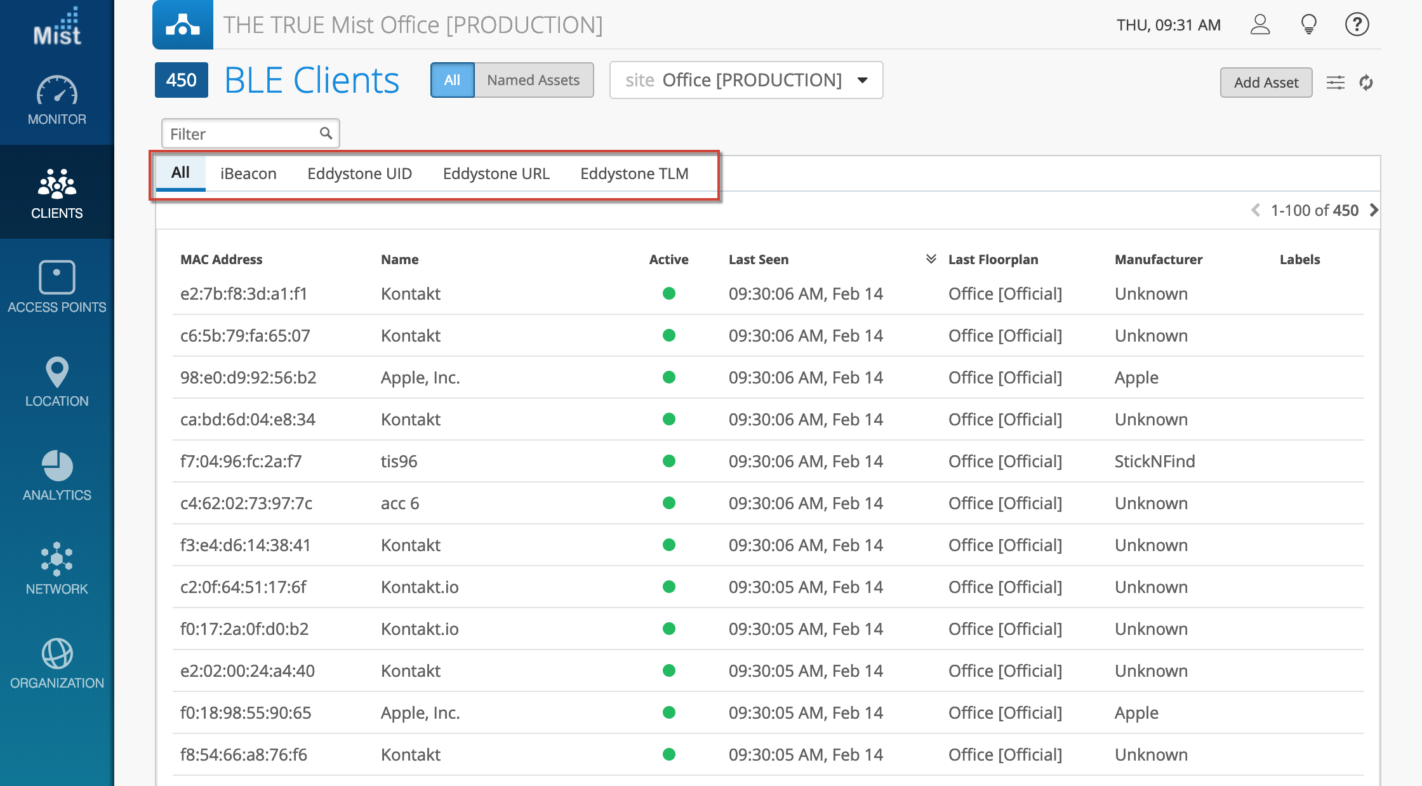This screenshot has height=786, width=1422.
Task: Toggle the All clients view button
Action: (452, 80)
